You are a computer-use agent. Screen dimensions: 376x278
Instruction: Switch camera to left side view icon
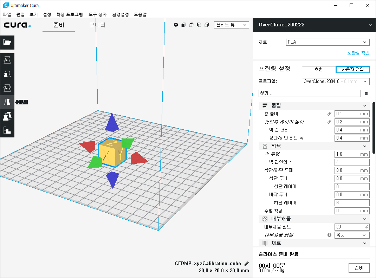click(x=199, y=25)
